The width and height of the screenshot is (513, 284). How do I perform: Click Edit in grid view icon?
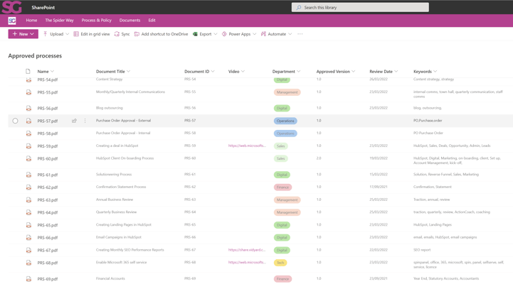coord(77,34)
